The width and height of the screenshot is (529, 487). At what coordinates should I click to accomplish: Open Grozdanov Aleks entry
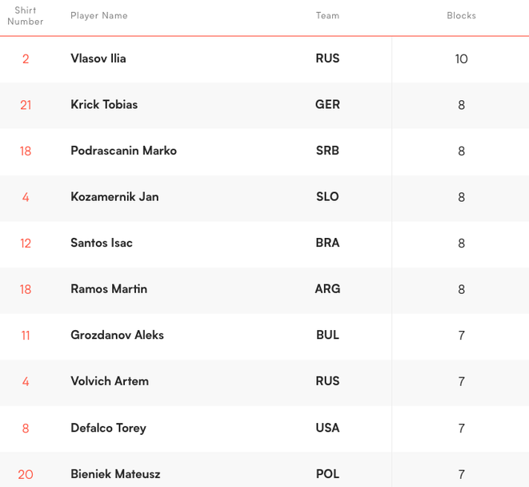117,335
